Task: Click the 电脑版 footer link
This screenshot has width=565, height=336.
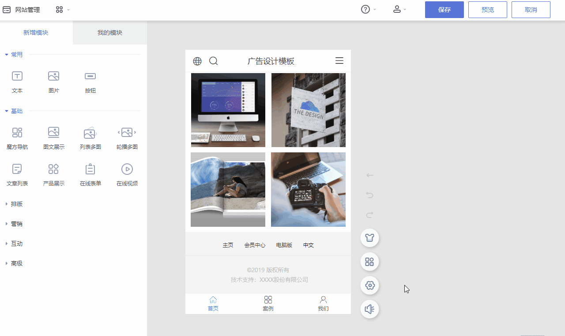Action: coord(284,245)
